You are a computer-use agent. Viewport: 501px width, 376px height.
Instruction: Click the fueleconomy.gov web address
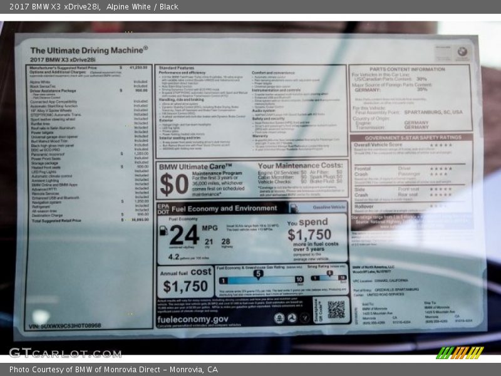[x=193, y=319]
